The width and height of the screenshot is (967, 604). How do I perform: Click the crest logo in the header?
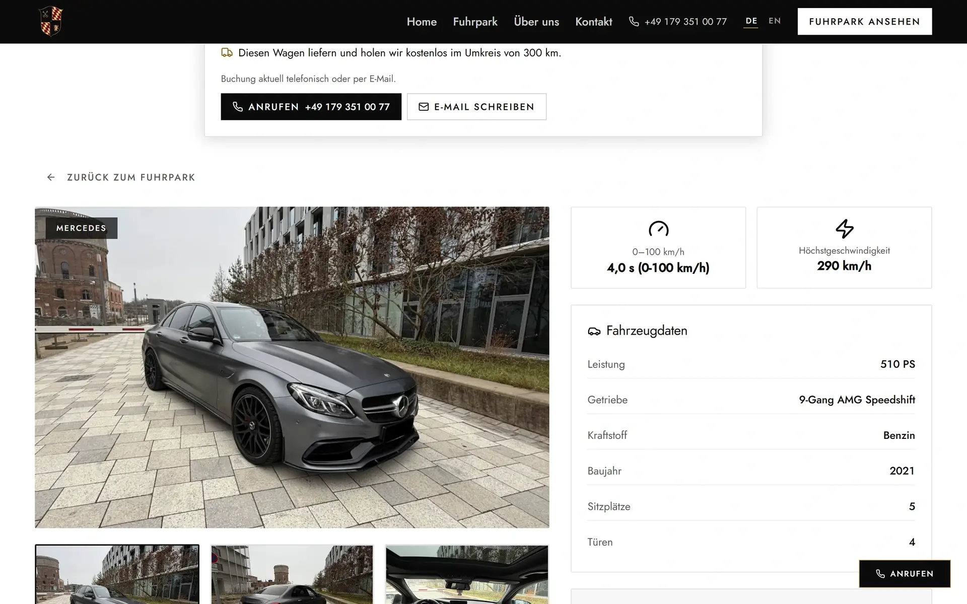51,22
